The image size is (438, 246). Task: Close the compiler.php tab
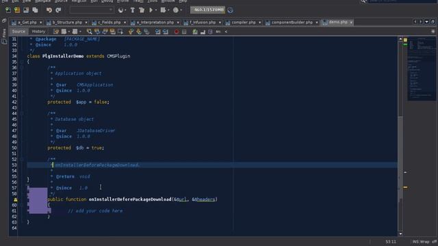point(259,23)
